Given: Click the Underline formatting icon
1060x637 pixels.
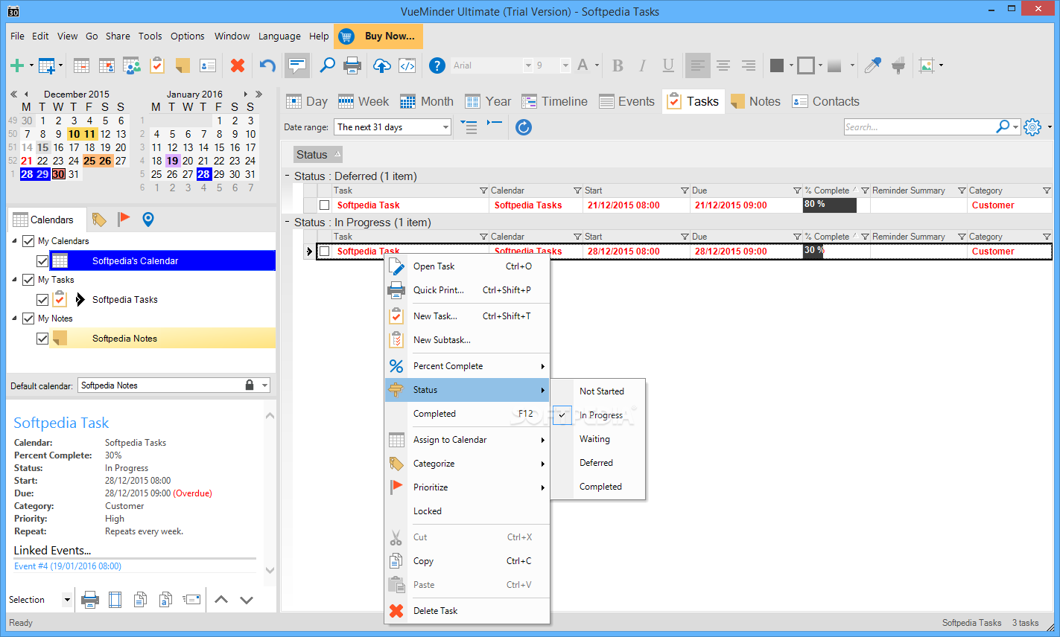Looking at the screenshot, I should [668, 65].
